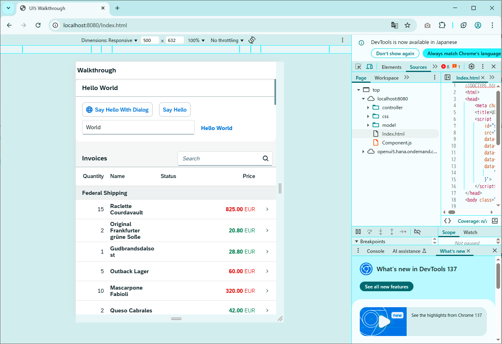
Task: Click the step out icon
Action: tap(392, 232)
